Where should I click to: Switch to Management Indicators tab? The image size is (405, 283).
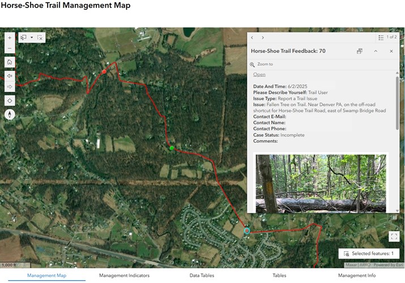124,275
